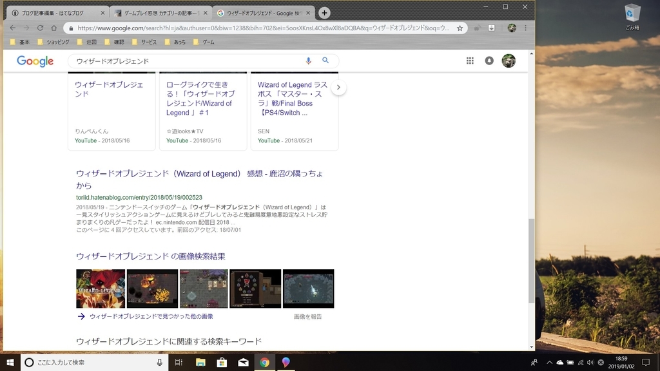This screenshot has height=371, width=660.
Task: Open the circular relic menu thumbnail
Action: pyautogui.click(x=255, y=289)
